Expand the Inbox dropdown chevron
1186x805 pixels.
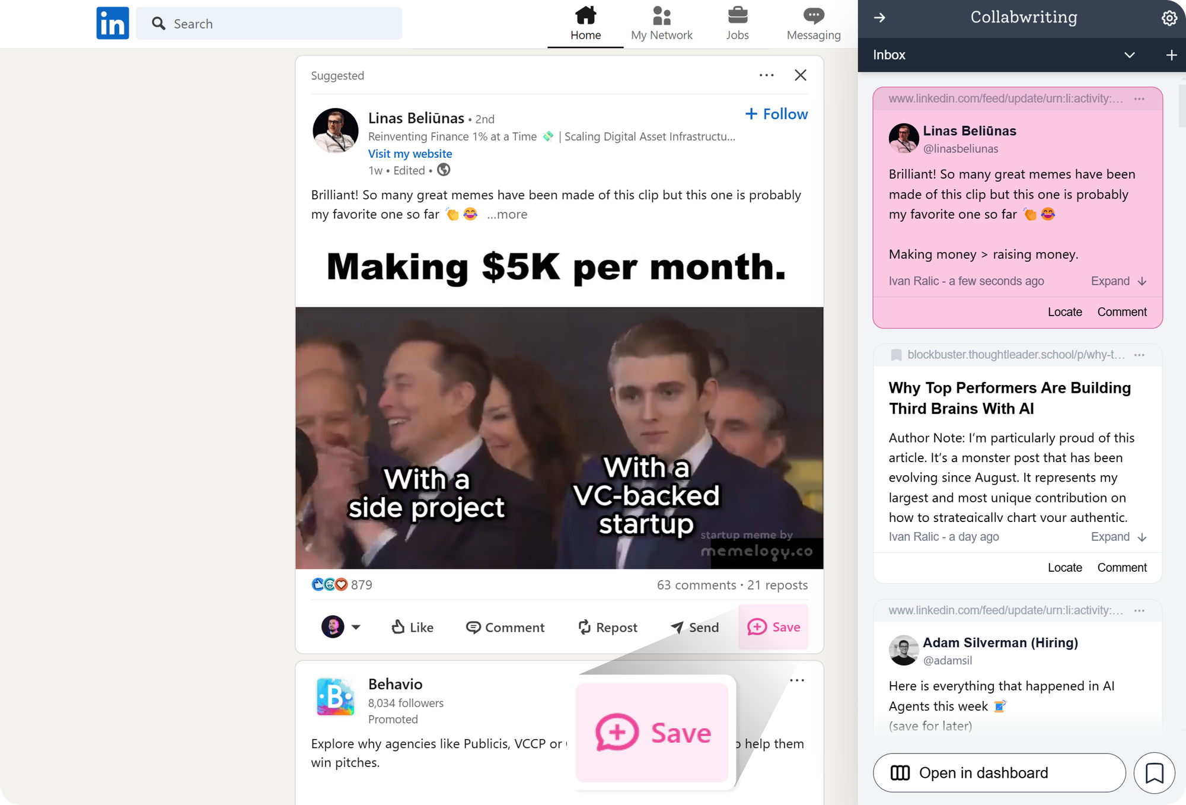(1129, 55)
